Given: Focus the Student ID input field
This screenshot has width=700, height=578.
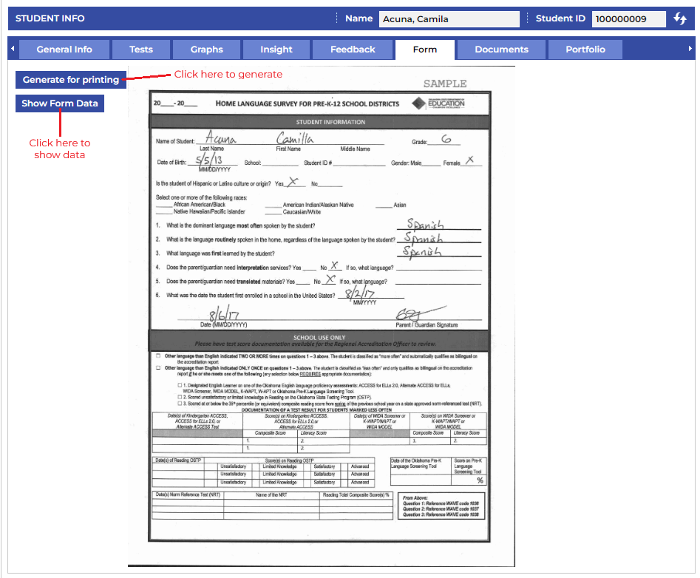Looking at the screenshot, I should [x=628, y=18].
